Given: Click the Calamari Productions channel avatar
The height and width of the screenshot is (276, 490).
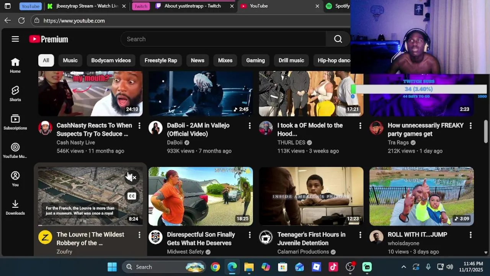Looking at the screenshot, I should (x=266, y=237).
